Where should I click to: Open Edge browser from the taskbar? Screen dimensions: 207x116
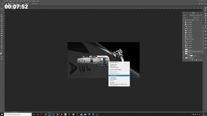click(x=89, y=114)
